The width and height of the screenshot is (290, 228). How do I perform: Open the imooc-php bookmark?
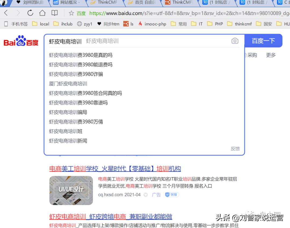click(x=152, y=24)
